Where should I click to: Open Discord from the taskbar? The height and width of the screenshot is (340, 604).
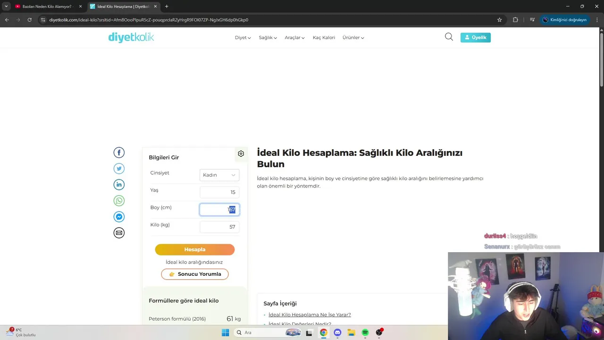[337, 332]
